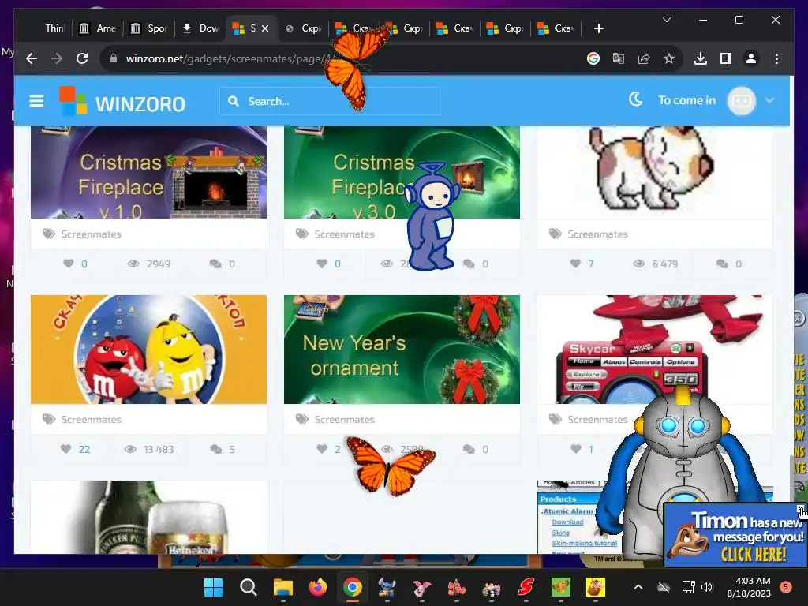Launch Firefox from the taskbar

(x=318, y=587)
